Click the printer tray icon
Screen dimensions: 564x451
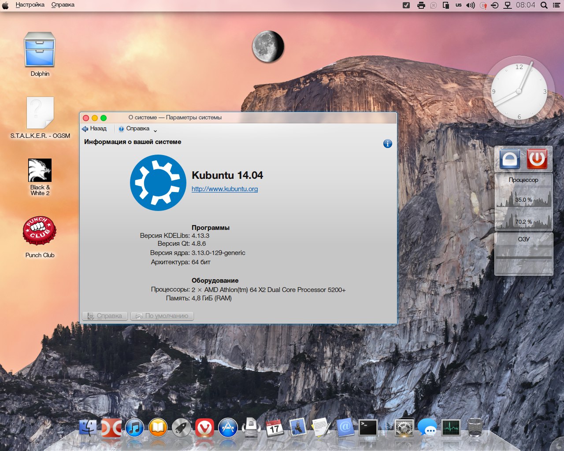click(421, 5)
